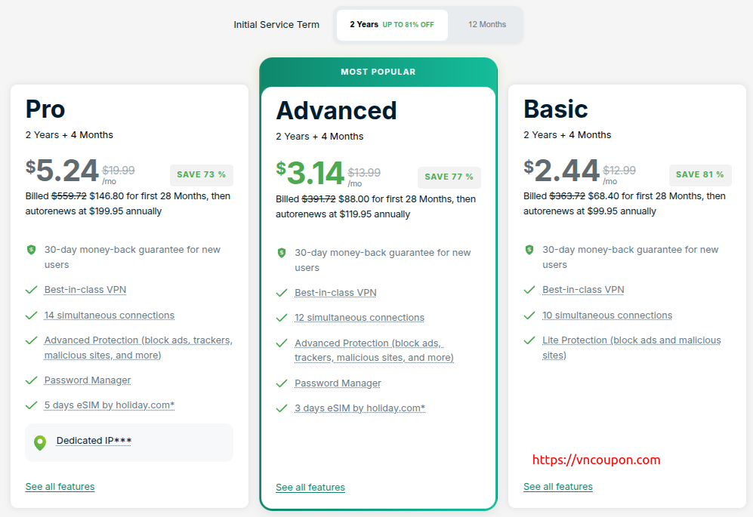This screenshot has height=517, width=753.
Task: Click the green location pin Dedicated IP icon
Action: click(x=40, y=442)
